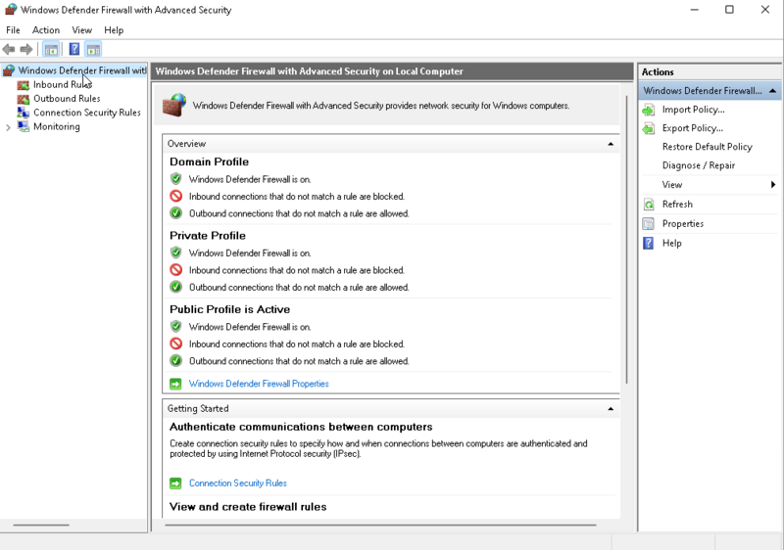Click the Private Profile heading

(208, 236)
